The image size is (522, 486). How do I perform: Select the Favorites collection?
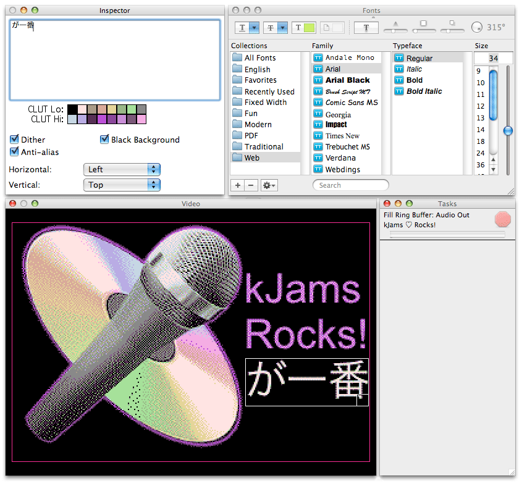pos(266,80)
